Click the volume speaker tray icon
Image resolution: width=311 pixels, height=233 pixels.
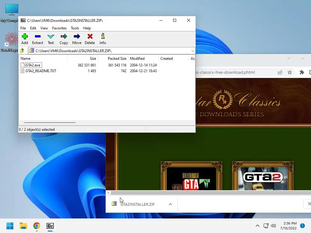click(273, 226)
